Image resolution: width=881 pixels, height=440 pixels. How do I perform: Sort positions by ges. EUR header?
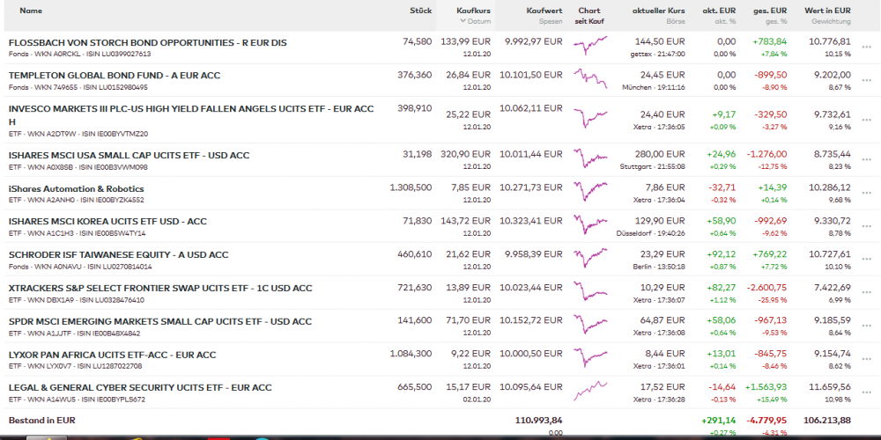[x=771, y=11]
